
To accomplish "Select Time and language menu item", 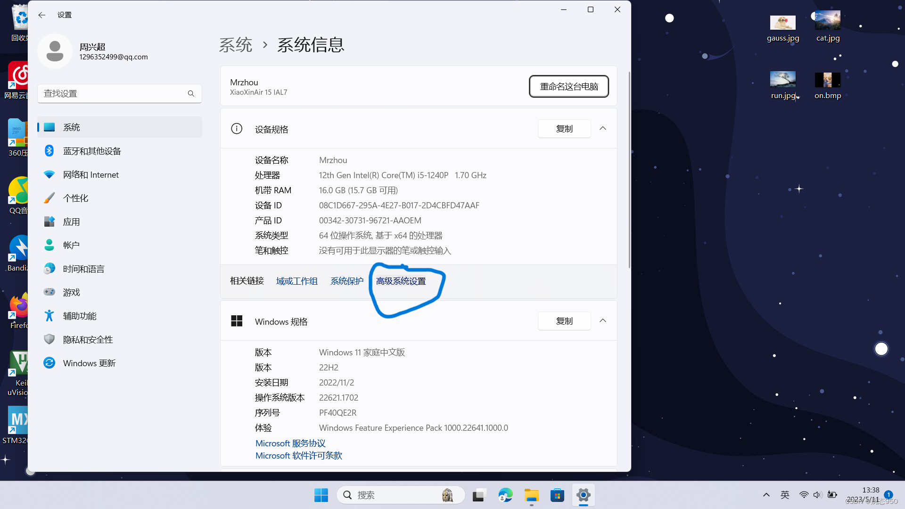I will point(83,269).
